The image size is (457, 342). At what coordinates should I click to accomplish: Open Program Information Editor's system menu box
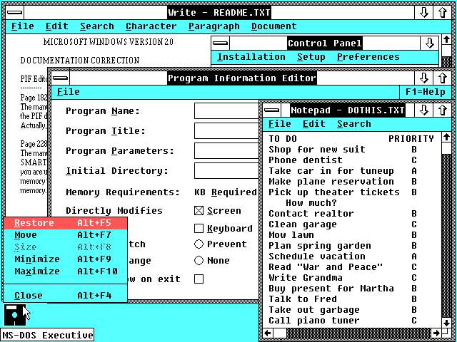[61, 78]
